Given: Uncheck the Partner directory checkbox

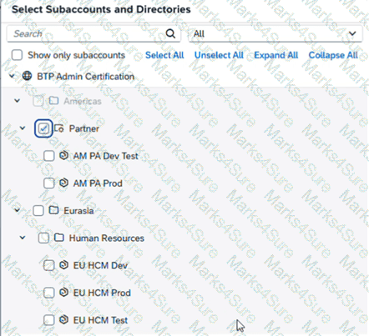Looking at the screenshot, I should pyautogui.click(x=43, y=128).
